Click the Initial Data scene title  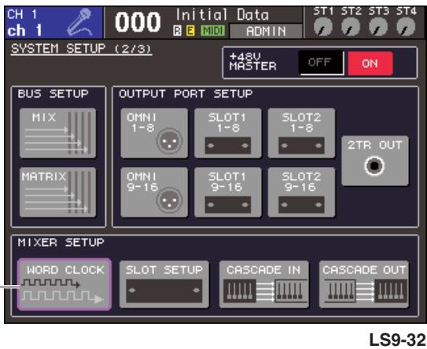click(223, 15)
